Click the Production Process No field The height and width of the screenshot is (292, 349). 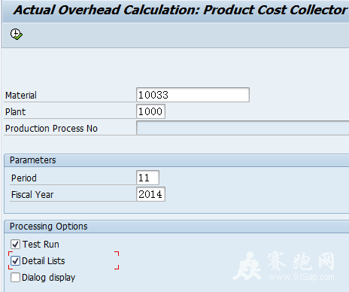pyautogui.click(x=242, y=128)
